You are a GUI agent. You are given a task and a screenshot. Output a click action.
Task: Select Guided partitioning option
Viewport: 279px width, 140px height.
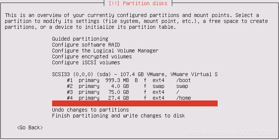point(80,39)
